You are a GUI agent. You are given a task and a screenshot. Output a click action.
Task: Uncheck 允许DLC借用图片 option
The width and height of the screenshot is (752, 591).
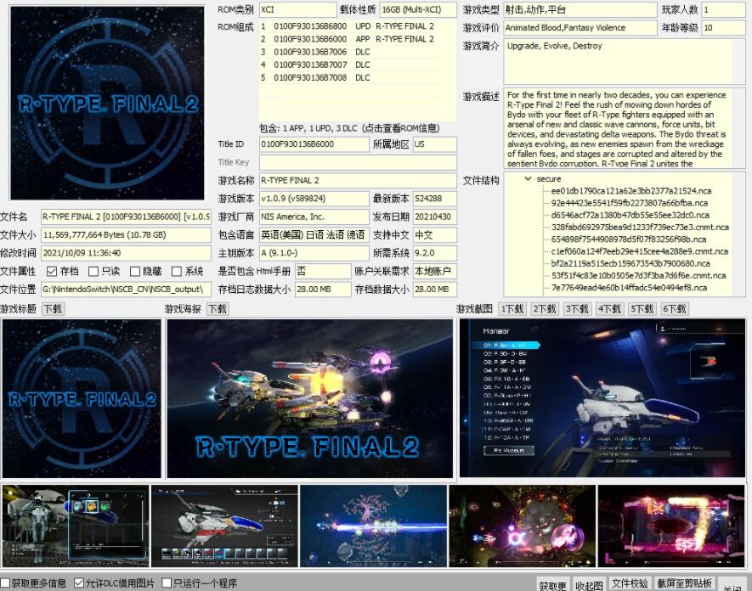[79, 583]
